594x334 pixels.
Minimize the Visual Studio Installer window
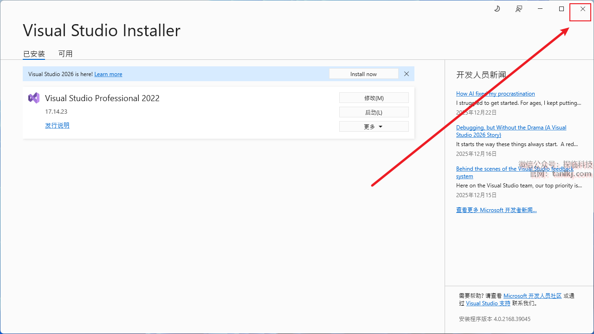[540, 9]
